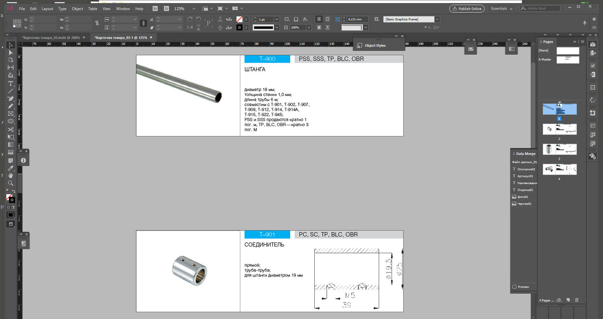Open the Arrange Documents dropdown
603x319 pixels.
(238, 8)
